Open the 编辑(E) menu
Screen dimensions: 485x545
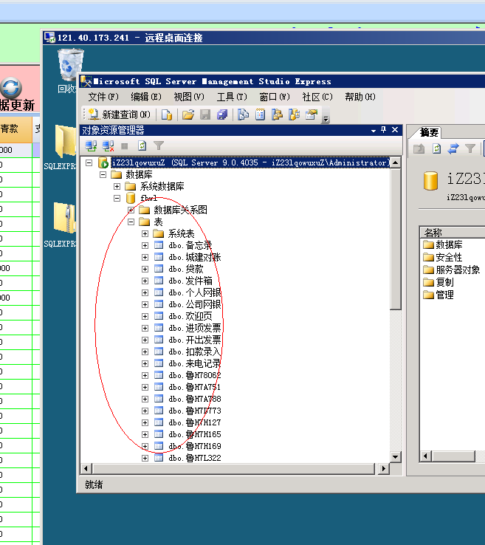click(146, 97)
